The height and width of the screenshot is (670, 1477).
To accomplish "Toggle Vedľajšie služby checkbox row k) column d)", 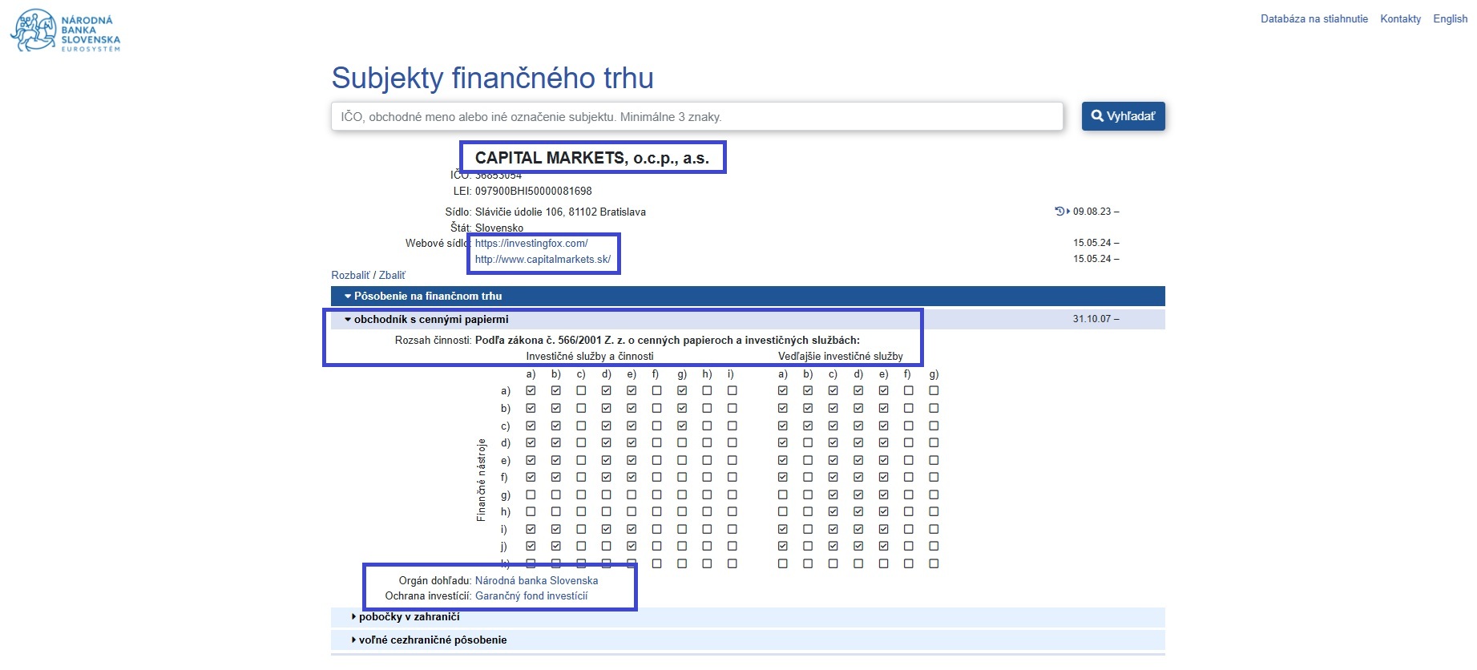I will (858, 563).
